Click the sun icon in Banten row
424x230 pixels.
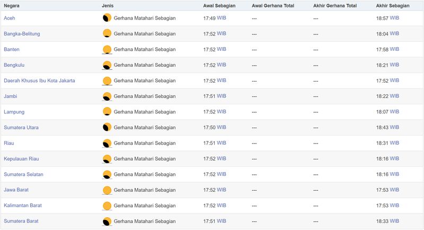pyautogui.click(x=107, y=49)
